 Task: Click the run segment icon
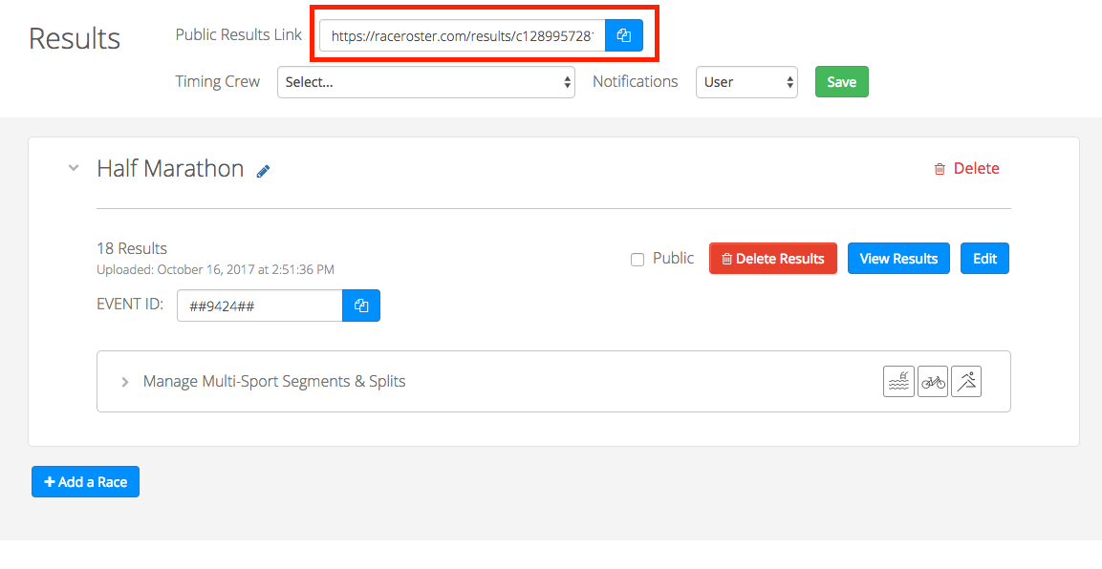pos(966,382)
